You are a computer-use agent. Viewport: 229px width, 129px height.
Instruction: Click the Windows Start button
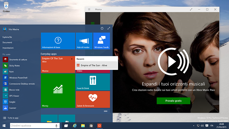[4, 126]
